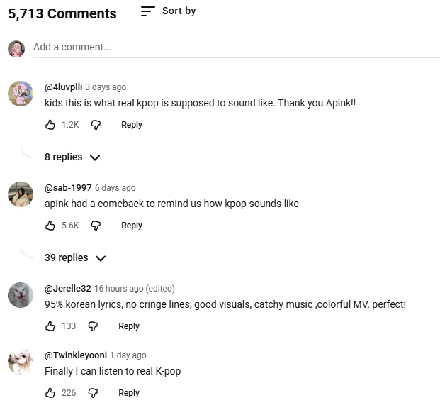Screen dimensions: 440x410
Task: Reply to @Twinkleyooni's comment
Action: (x=129, y=393)
